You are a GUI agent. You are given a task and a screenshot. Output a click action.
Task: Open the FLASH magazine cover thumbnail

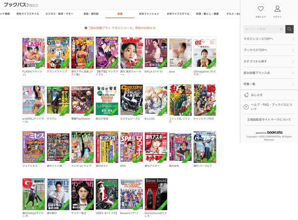(34, 53)
